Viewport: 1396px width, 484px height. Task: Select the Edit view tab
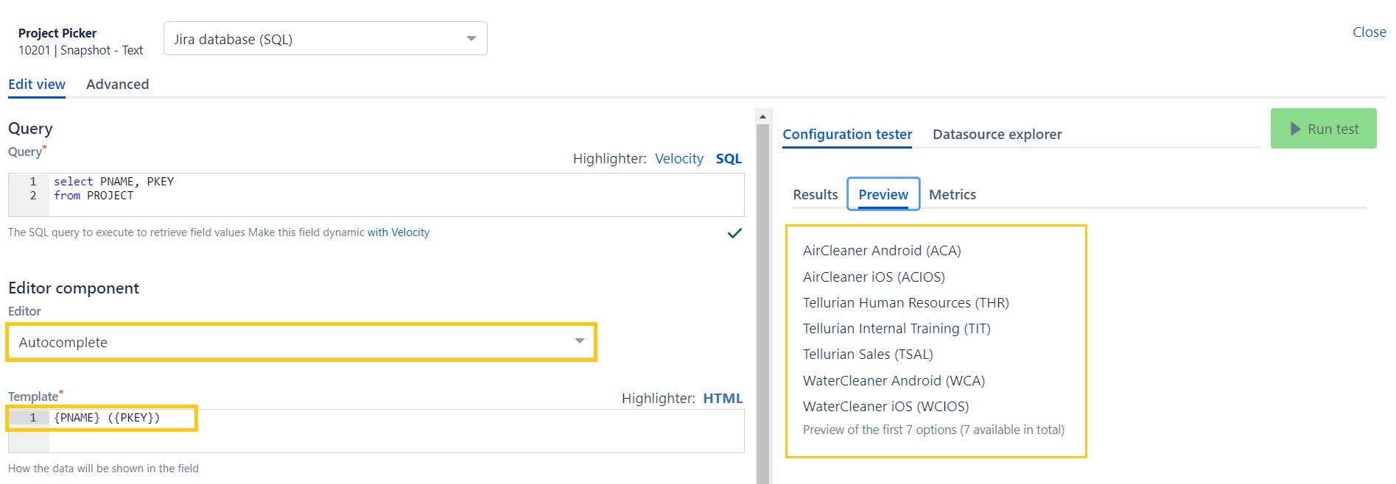37,85
